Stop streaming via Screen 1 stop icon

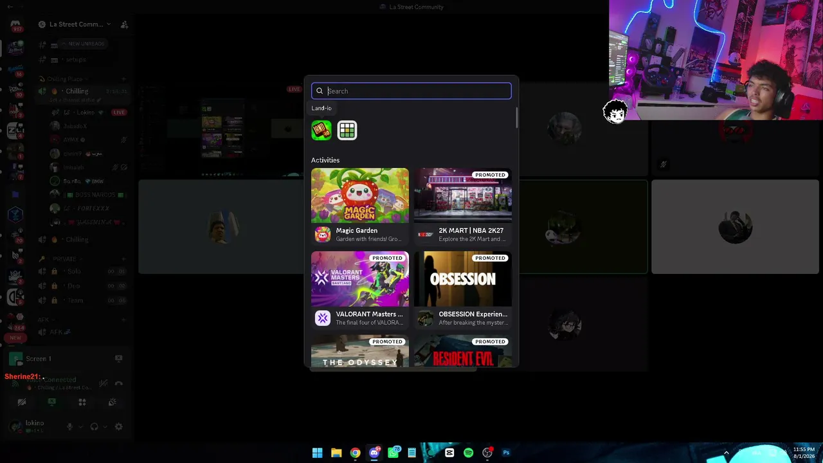pos(118,358)
